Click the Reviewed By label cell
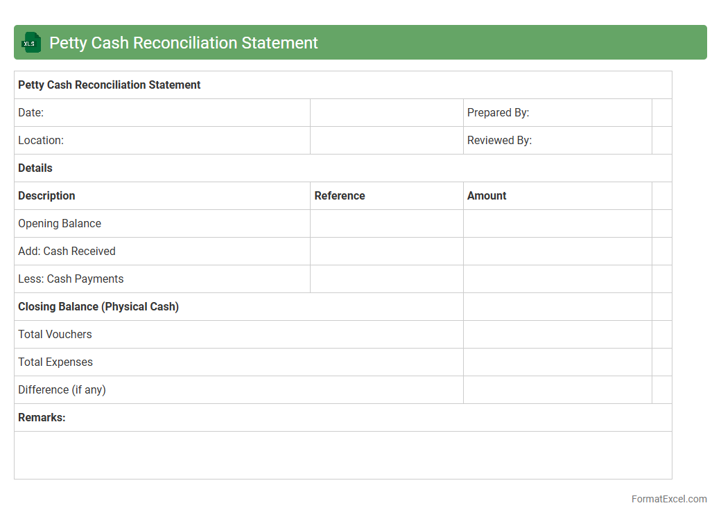Screen dimensions: 721x519 pos(557,141)
